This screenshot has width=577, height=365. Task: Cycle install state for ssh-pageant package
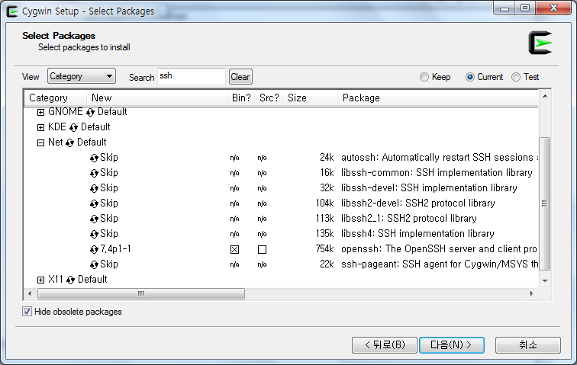(x=94, y=264)
